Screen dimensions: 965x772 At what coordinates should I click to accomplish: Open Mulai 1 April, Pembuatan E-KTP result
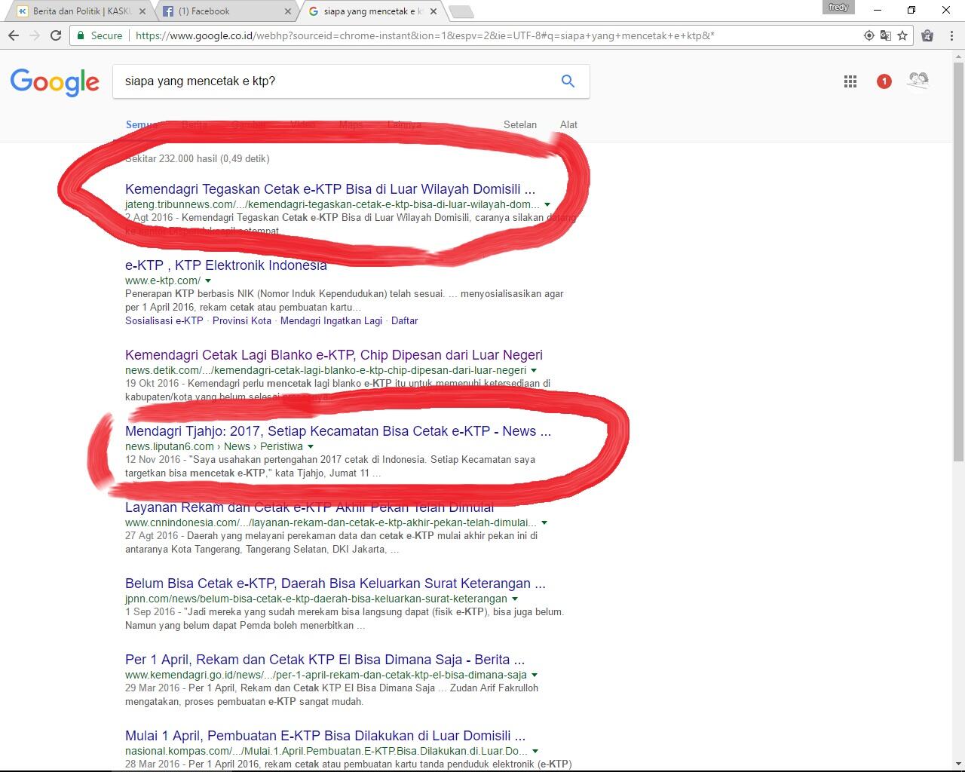pos(326,735)
